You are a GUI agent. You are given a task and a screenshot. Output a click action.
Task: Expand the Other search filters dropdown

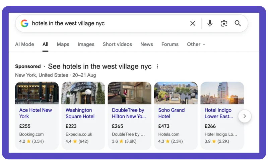[196, 44]
